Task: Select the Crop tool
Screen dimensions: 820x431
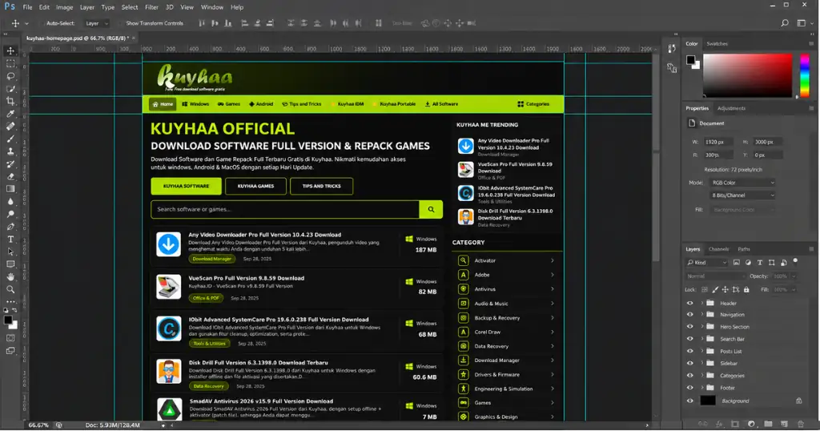Action: click(10, 101)
